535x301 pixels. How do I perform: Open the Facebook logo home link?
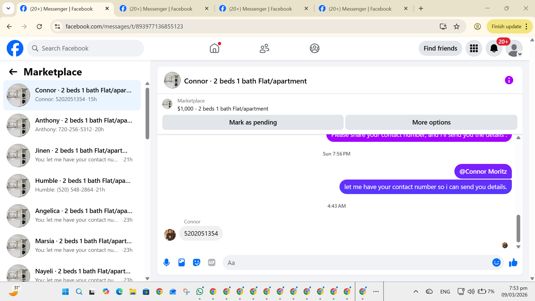15,48
